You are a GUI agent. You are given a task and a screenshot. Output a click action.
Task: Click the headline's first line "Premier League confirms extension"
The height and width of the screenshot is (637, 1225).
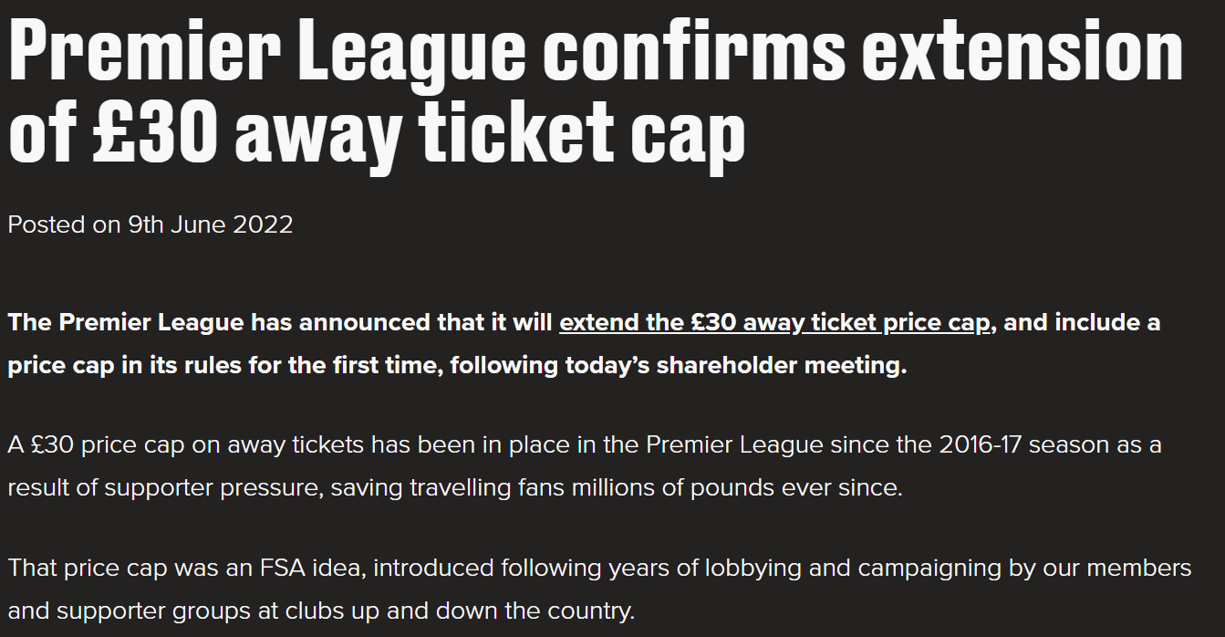pos(595,52)
